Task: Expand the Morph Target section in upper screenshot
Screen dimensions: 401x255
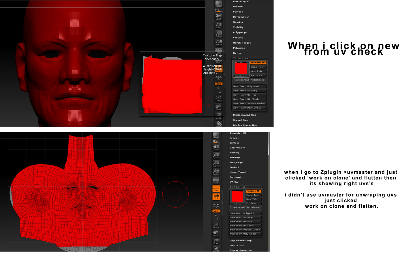Action: 242,43
